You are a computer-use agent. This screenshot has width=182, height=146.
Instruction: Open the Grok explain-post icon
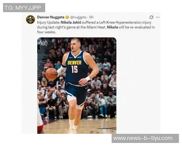tap(151, 17)
